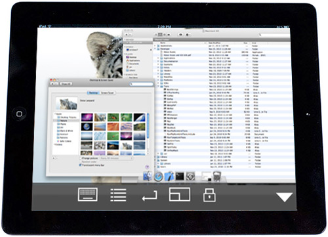Image resolution: width=328 pixels, height=237 pixels.
Task: Hide the toolbar with the down triangle
Action: click(x=284, y=197)
